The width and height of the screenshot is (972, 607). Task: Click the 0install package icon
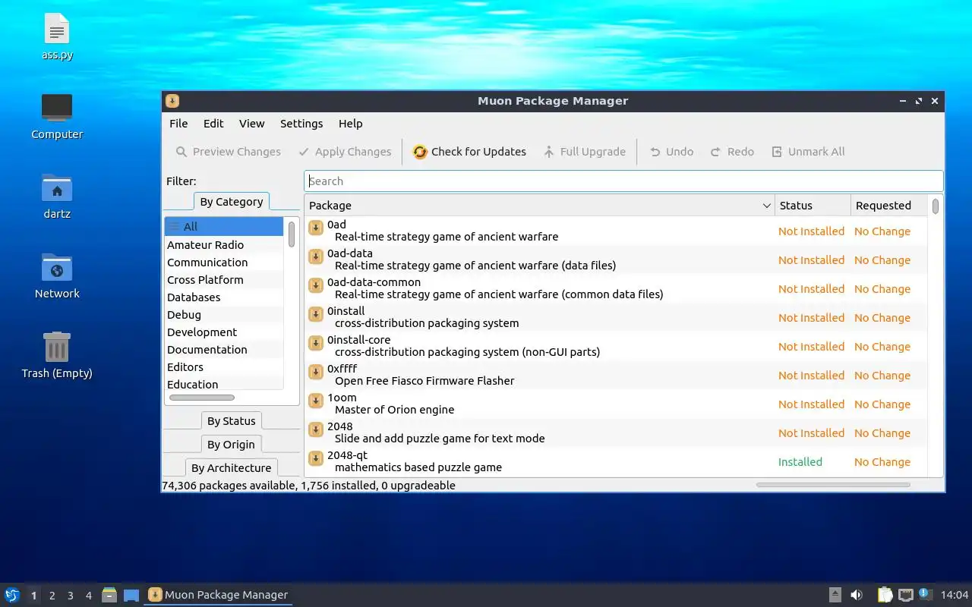click(316, 314)
